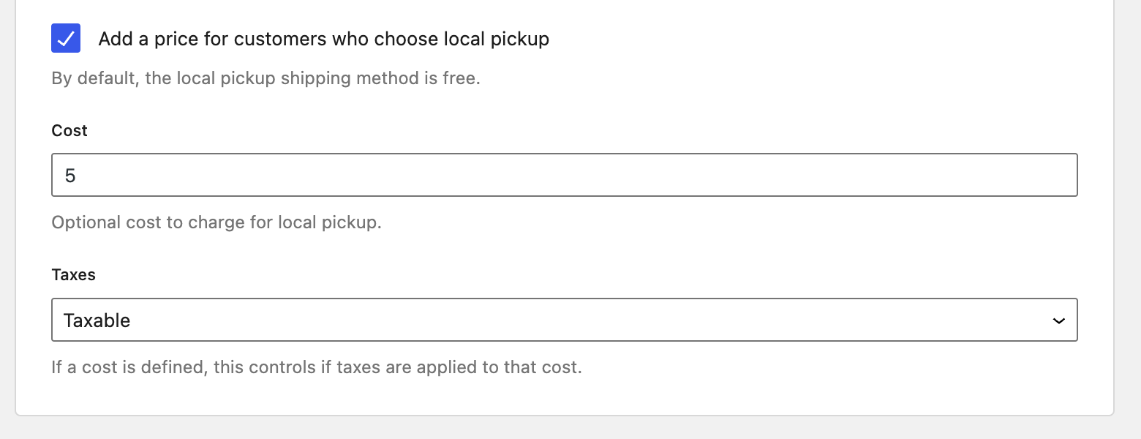Select the value 5 in the Cost box
The image size is (1141, 439).
71,175
